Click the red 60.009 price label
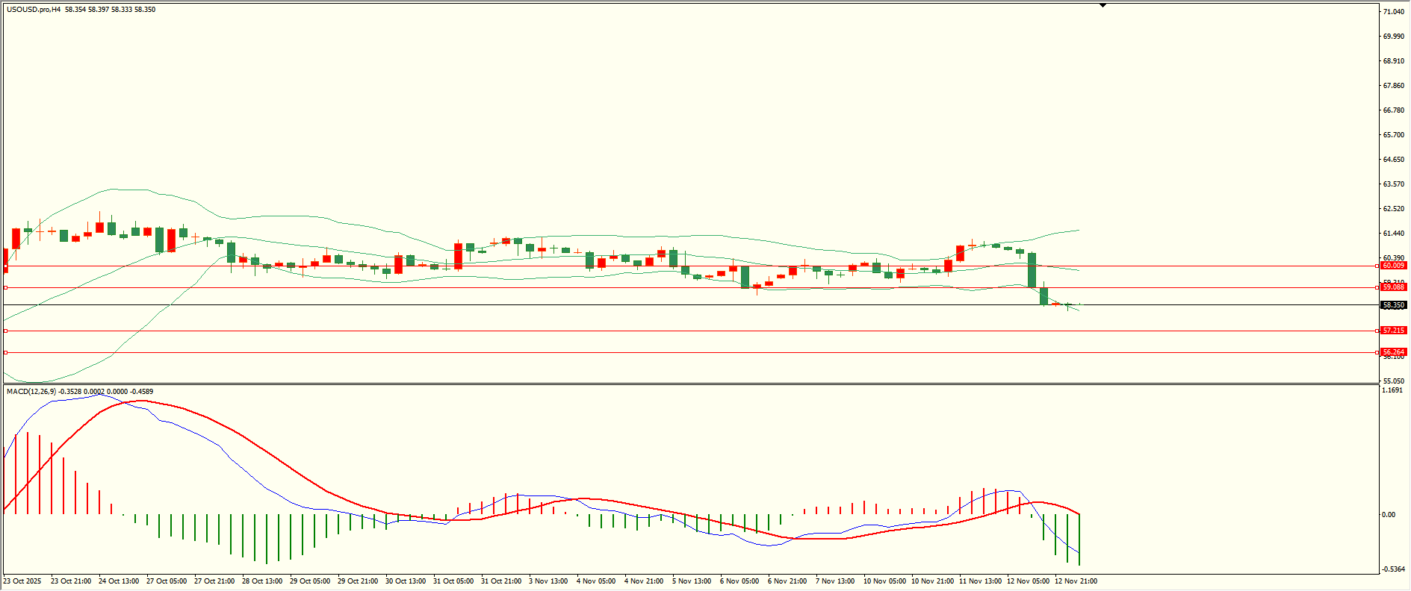The height and width of the screenshot is (591, 1411). [x=1394, y=266]
